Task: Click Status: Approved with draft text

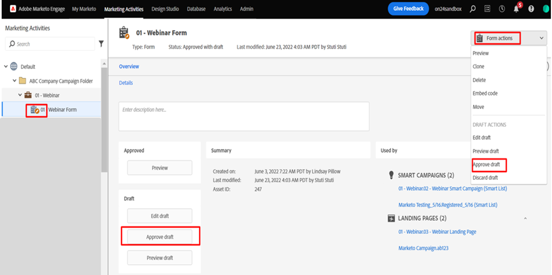Action: [196, 47]
